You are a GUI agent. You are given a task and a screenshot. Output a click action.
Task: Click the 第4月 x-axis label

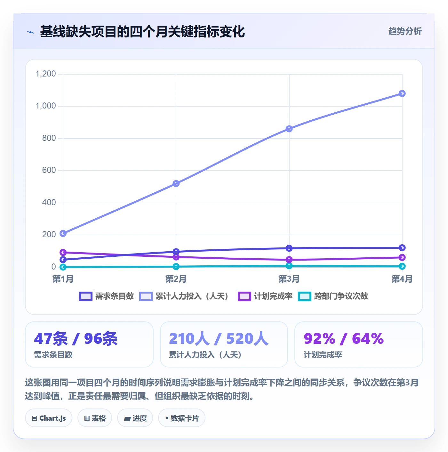(x=402, y=279)
